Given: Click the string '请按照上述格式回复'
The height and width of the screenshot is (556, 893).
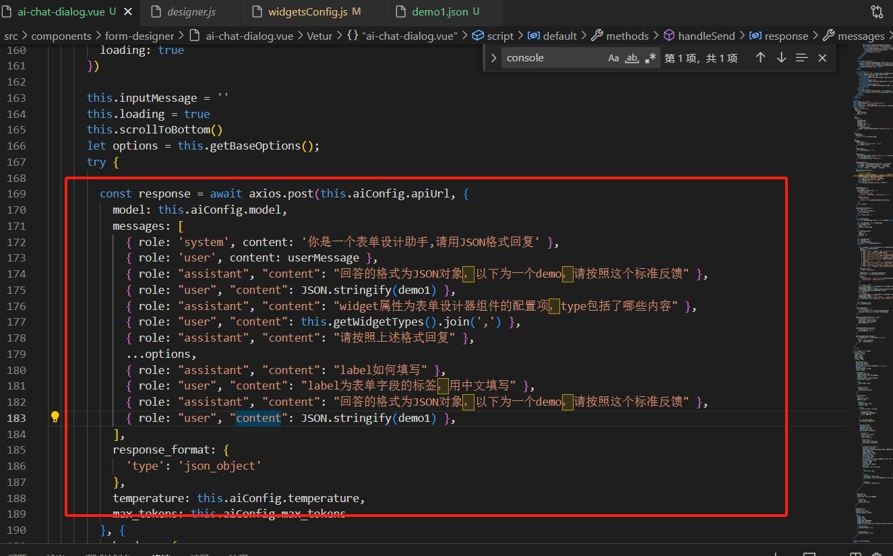Looking at the screenshot, I should 395,338.
